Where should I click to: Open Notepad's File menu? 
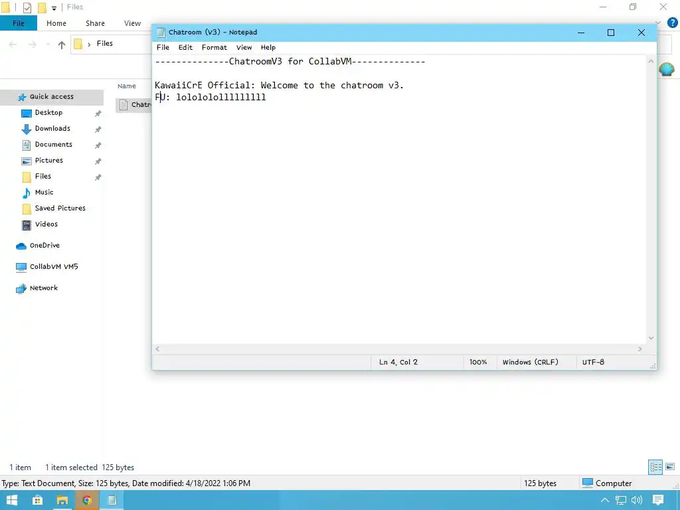(x=163, y=47)
